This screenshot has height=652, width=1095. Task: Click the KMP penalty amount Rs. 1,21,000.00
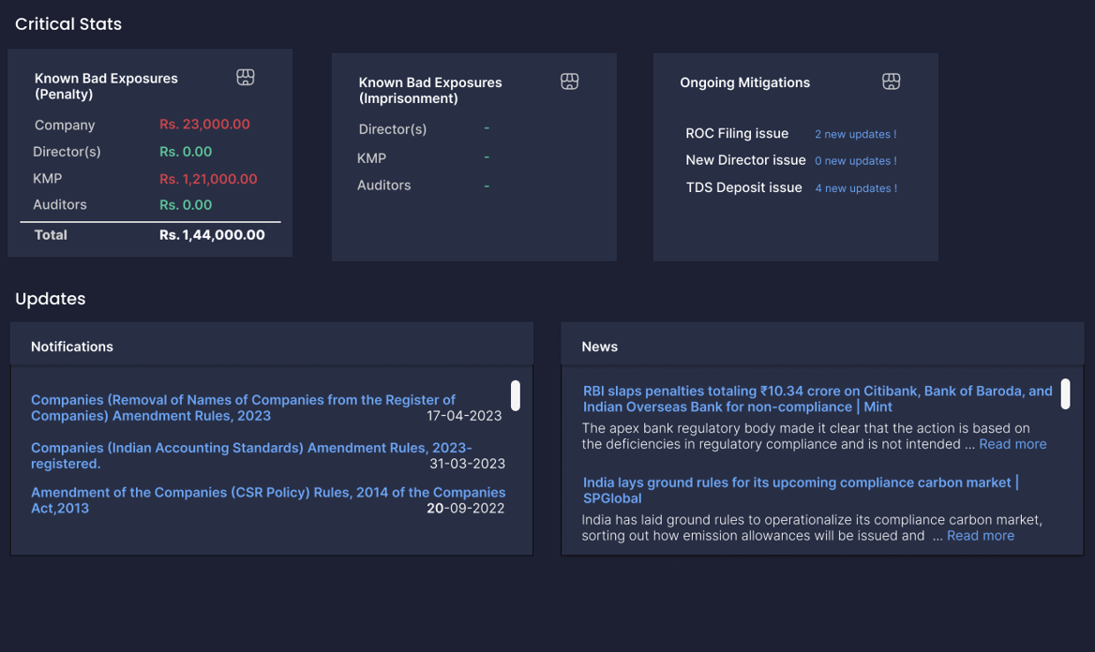208,179
